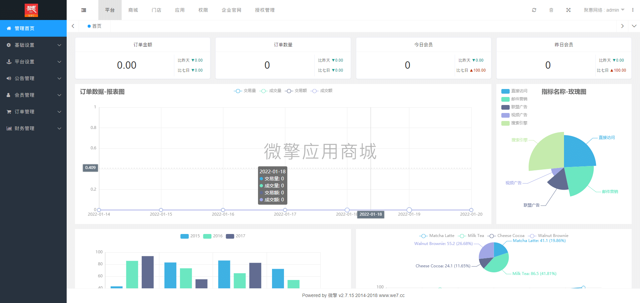Toggle the 2015 bar series legend
The image size is (640, 303).
click(x=190, y=236)
